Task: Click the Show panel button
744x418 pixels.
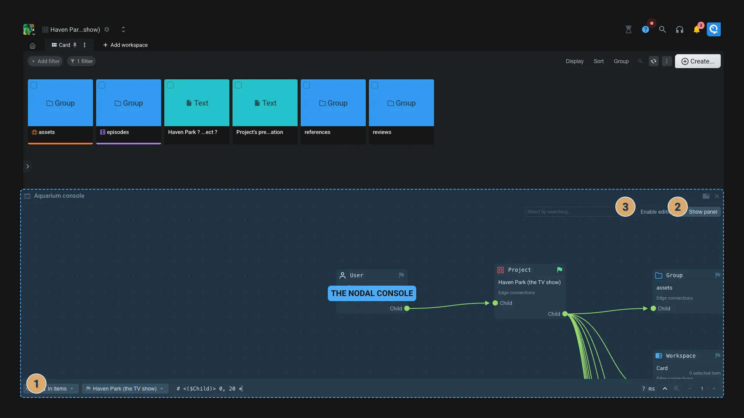Action: click(703, 212)
